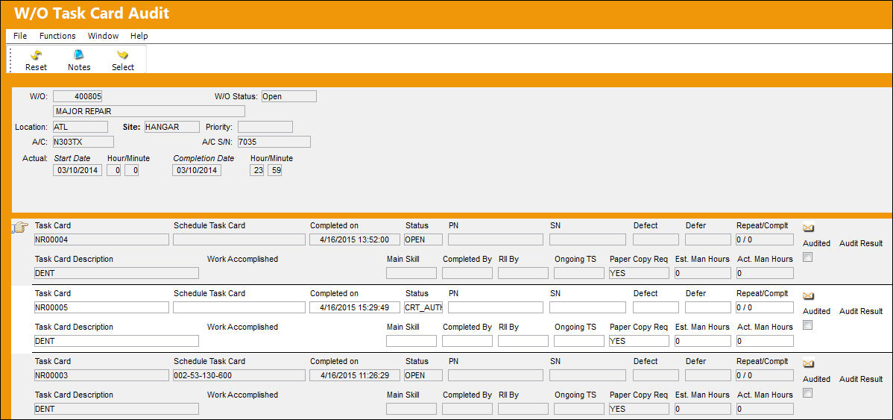Viewport: 893px width, 420px height.
Task: Click the A/C field showing N303TX
Action: tap(83, 141)
